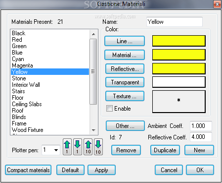Select Ceiling Slabs material
The image size is (222, 183).
[50, 104]
